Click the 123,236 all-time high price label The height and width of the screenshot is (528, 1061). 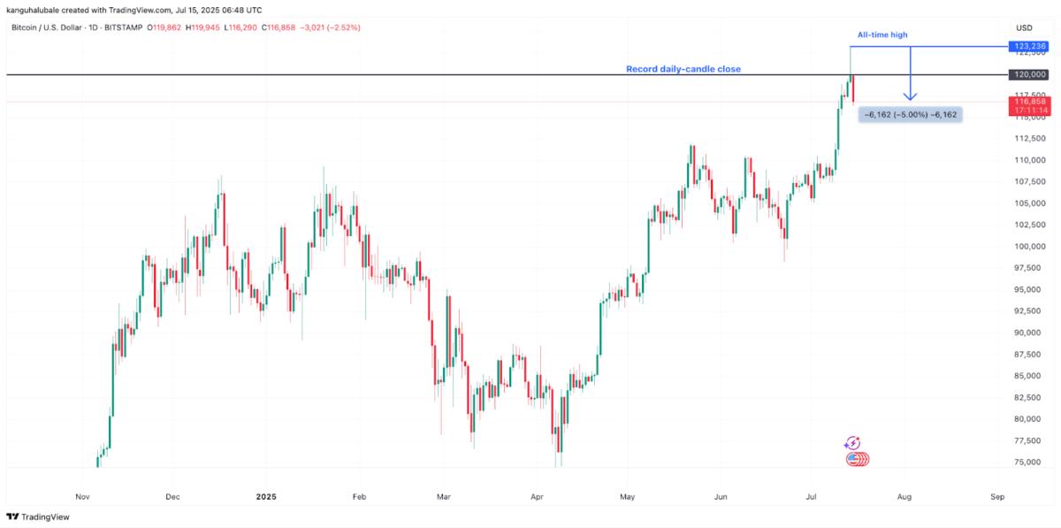click(x=1030, y=46)
